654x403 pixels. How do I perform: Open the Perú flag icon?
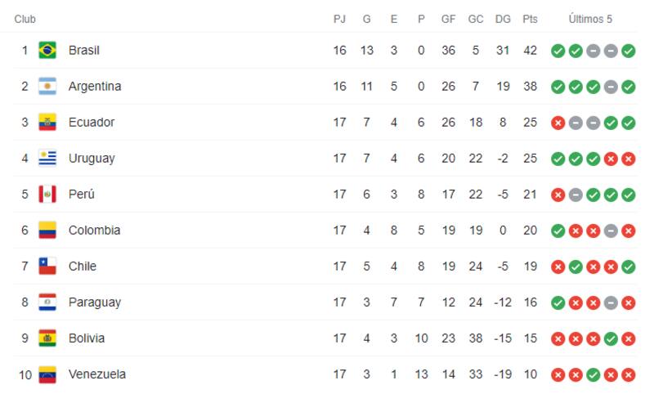click(x=47, y=195)
